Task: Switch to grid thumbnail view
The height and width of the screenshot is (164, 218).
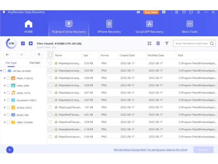Action: click(150, 43)
